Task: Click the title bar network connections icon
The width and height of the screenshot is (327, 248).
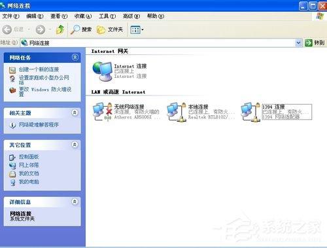Action: coord(3,5)
